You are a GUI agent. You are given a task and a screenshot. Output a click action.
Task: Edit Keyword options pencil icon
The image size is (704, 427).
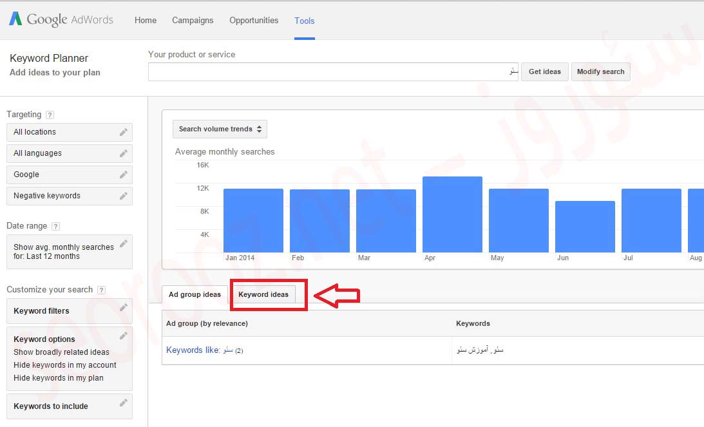[x=124, y=336]
